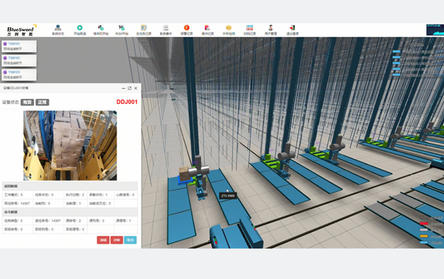Click the green play start icon
Image resolution: width=444 pixels, height=279 pixels.
80,29
